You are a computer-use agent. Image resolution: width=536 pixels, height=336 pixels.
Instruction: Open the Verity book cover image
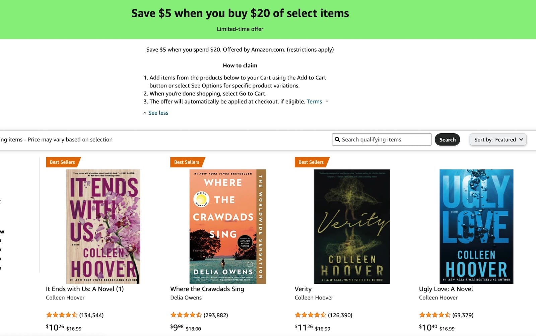coord(352,226)
